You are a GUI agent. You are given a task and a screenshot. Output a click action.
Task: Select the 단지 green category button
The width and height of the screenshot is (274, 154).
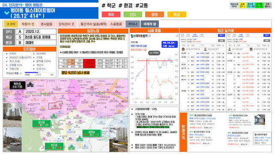click(133, 15)
